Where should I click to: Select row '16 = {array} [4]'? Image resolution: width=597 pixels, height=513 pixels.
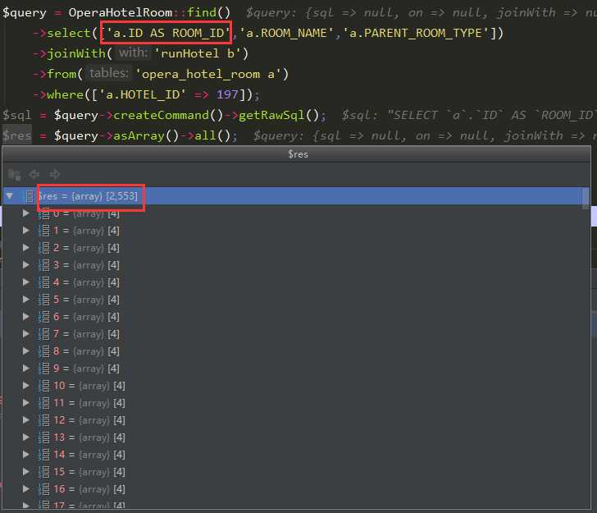(x=293, y=489)
